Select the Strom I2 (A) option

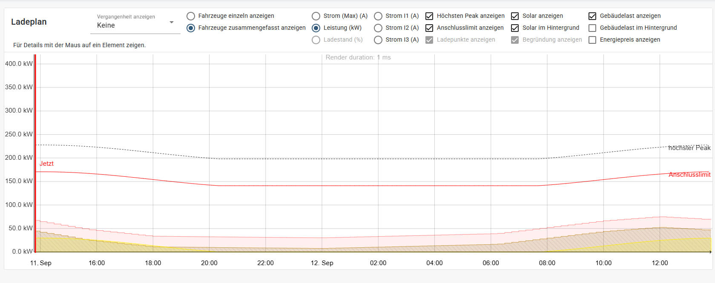click(378, 28)
